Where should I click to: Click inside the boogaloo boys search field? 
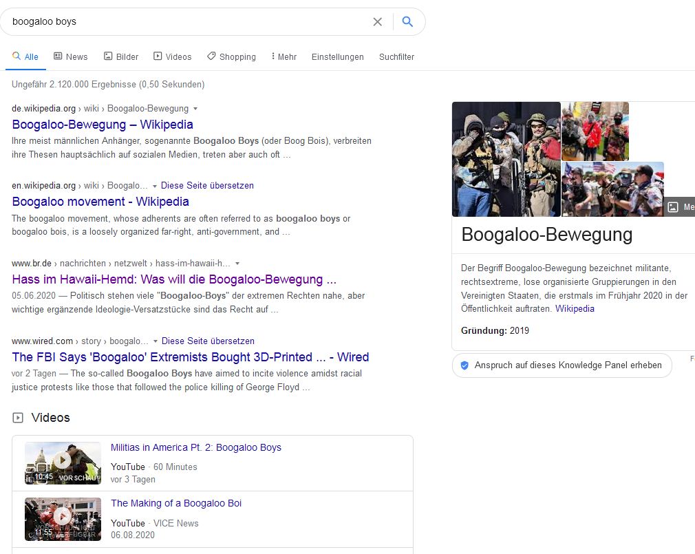[186, 22]
